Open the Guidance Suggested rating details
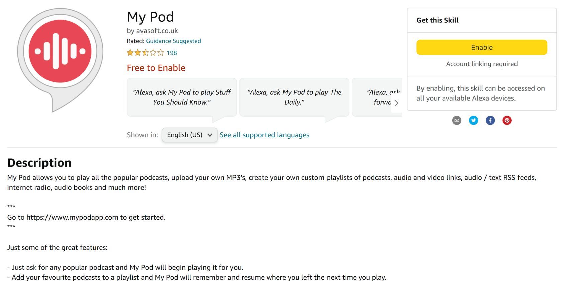Viewport: 562px width, 281px height. point(173,41)
